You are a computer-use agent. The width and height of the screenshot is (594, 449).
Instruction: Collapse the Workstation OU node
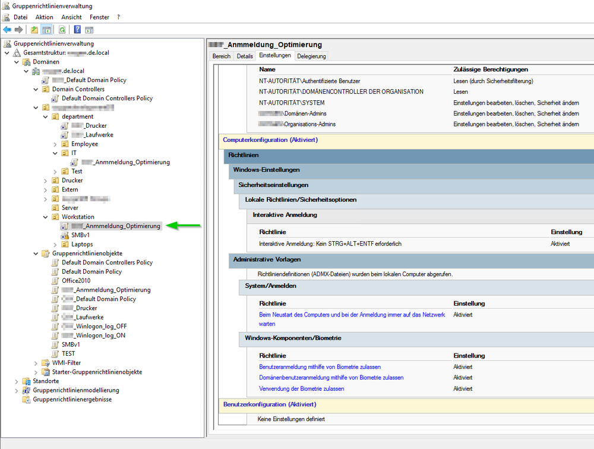coord(46,217)
